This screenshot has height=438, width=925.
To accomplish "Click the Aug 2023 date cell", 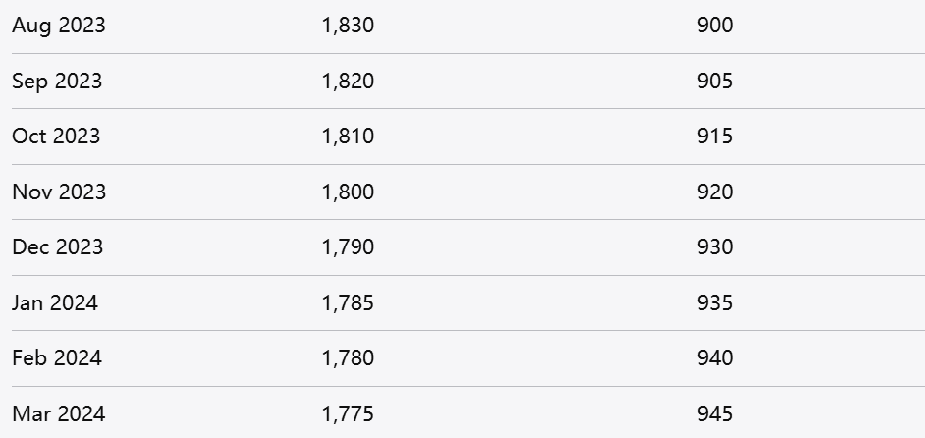I will [x=59, y=26].
